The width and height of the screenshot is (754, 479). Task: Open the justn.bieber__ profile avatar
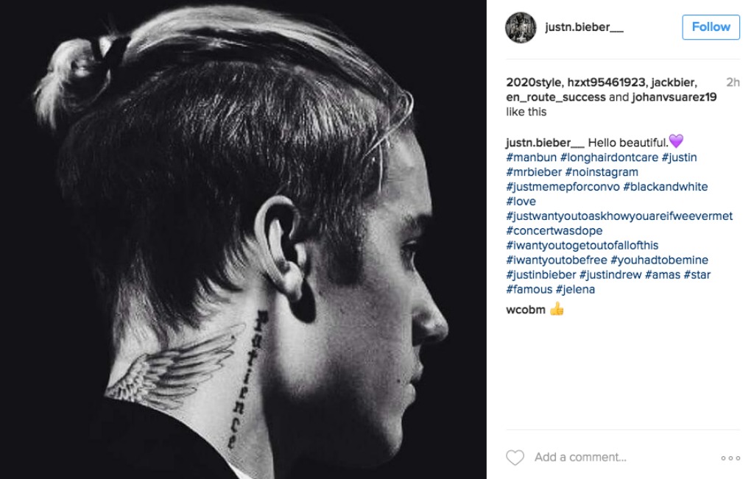(x=521, y=27)
